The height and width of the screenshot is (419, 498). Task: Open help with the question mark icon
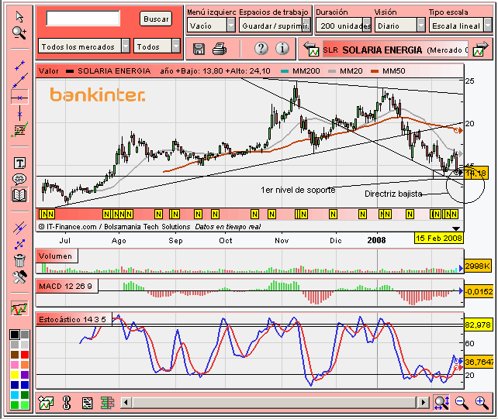point(261,49)
